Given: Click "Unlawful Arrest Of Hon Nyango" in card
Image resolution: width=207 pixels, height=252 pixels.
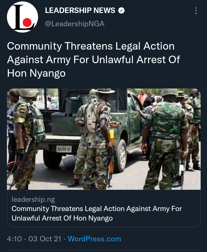Looking at the screenshot, I should click(x=62, y=218).
